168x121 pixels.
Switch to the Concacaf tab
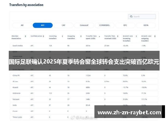(84, 25)
